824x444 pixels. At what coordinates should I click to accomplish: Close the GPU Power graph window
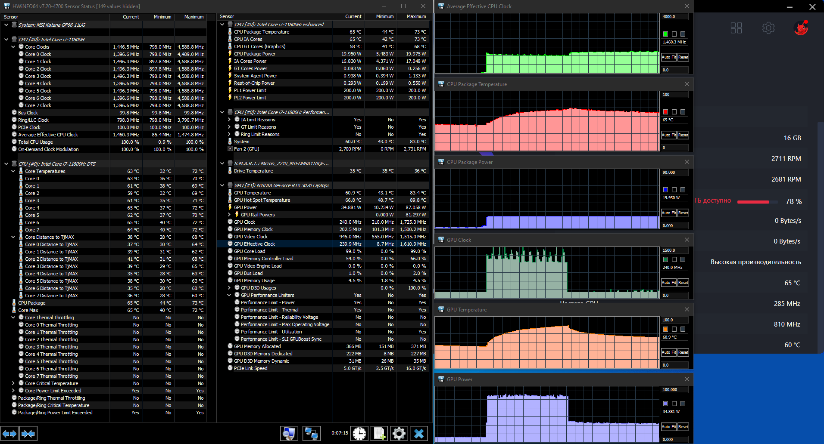click(687, 379)
